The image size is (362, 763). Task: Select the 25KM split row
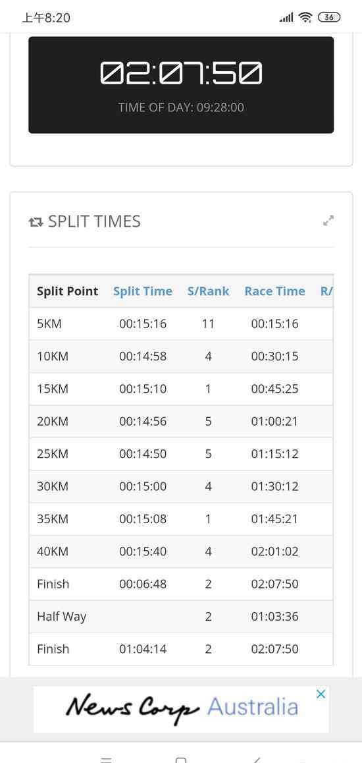[x=181, y=454]
